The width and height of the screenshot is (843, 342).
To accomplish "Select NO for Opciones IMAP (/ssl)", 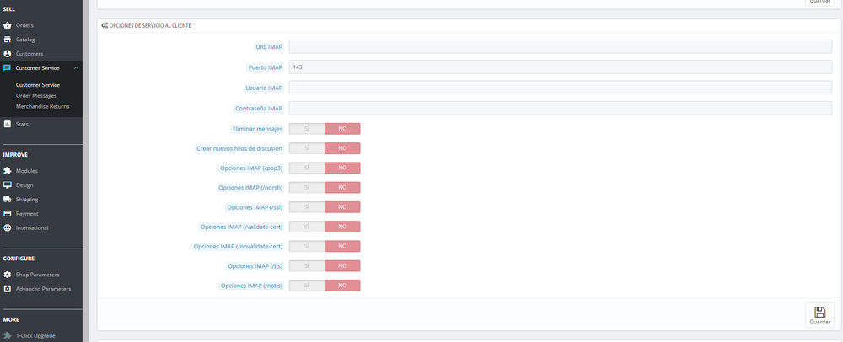I will [x=342, y=206].
